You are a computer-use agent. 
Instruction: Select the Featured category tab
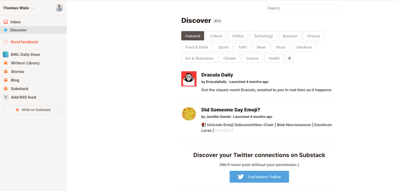point(192,36)
